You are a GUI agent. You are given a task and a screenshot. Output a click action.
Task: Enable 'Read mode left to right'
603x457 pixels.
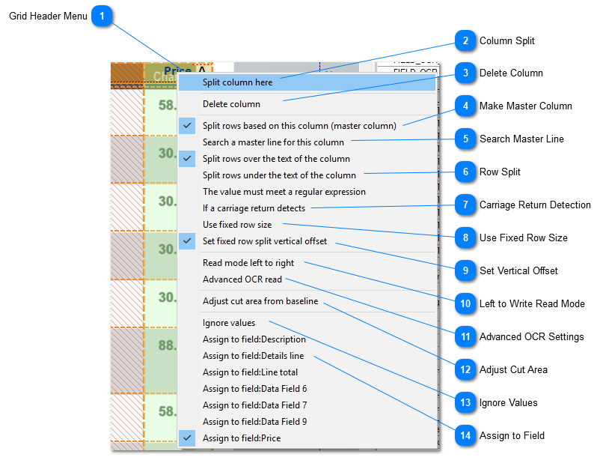pos(307,263)
